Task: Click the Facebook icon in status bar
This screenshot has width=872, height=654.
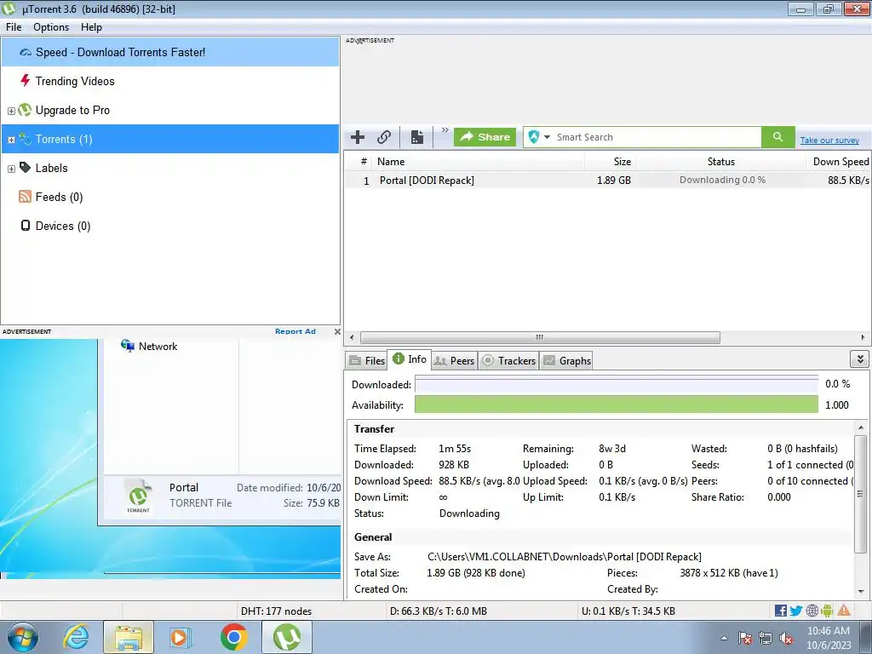Action: [x=781, y=611]
